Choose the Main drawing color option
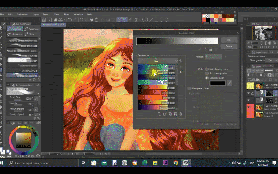Screen dimensions: 278x174 pyautogui.click(x=207, y=69)
